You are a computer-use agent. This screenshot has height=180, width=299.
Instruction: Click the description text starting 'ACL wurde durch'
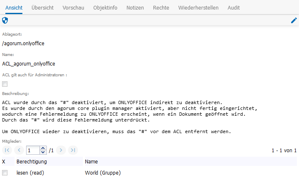point(112,102)
